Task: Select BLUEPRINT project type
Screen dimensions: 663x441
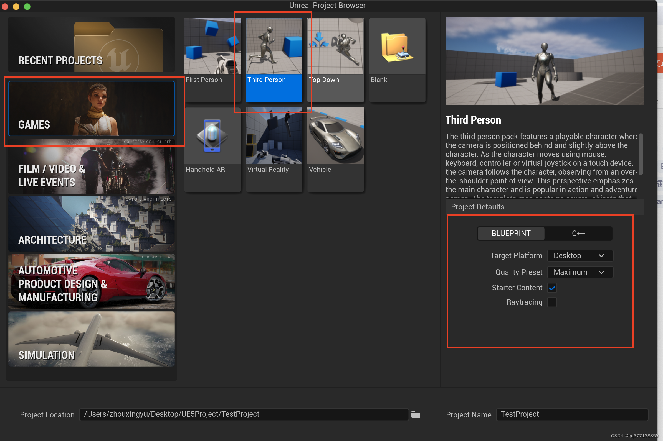Action: point(511,234)
